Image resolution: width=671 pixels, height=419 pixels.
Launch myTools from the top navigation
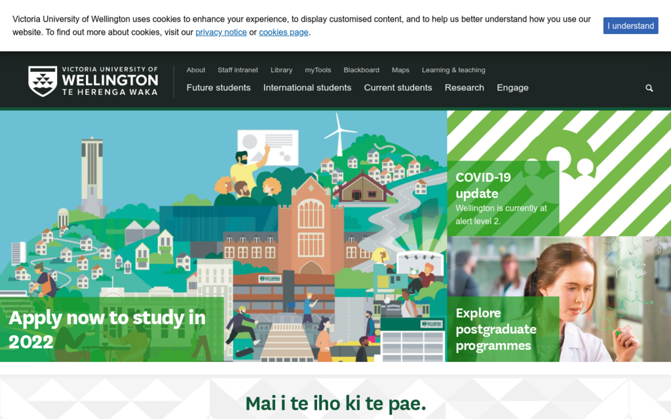pos(318,70)
